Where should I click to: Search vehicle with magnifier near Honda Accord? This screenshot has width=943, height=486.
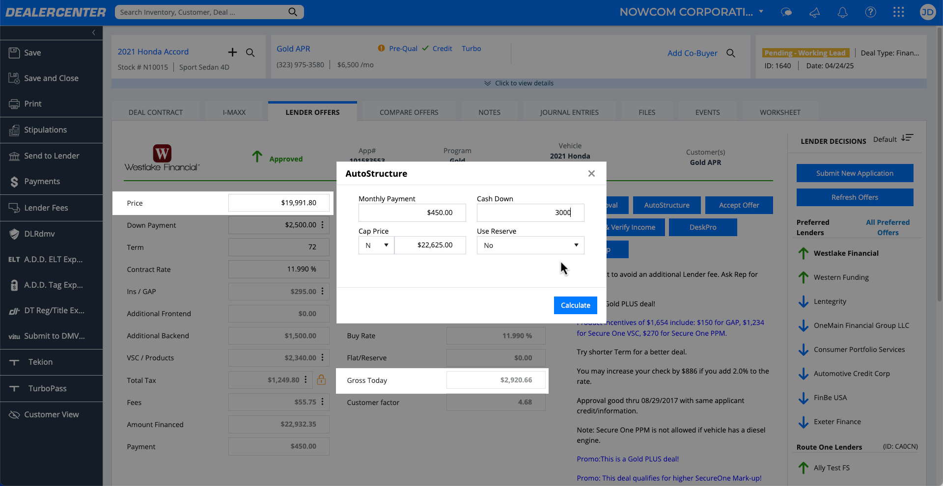pos(250,53)
